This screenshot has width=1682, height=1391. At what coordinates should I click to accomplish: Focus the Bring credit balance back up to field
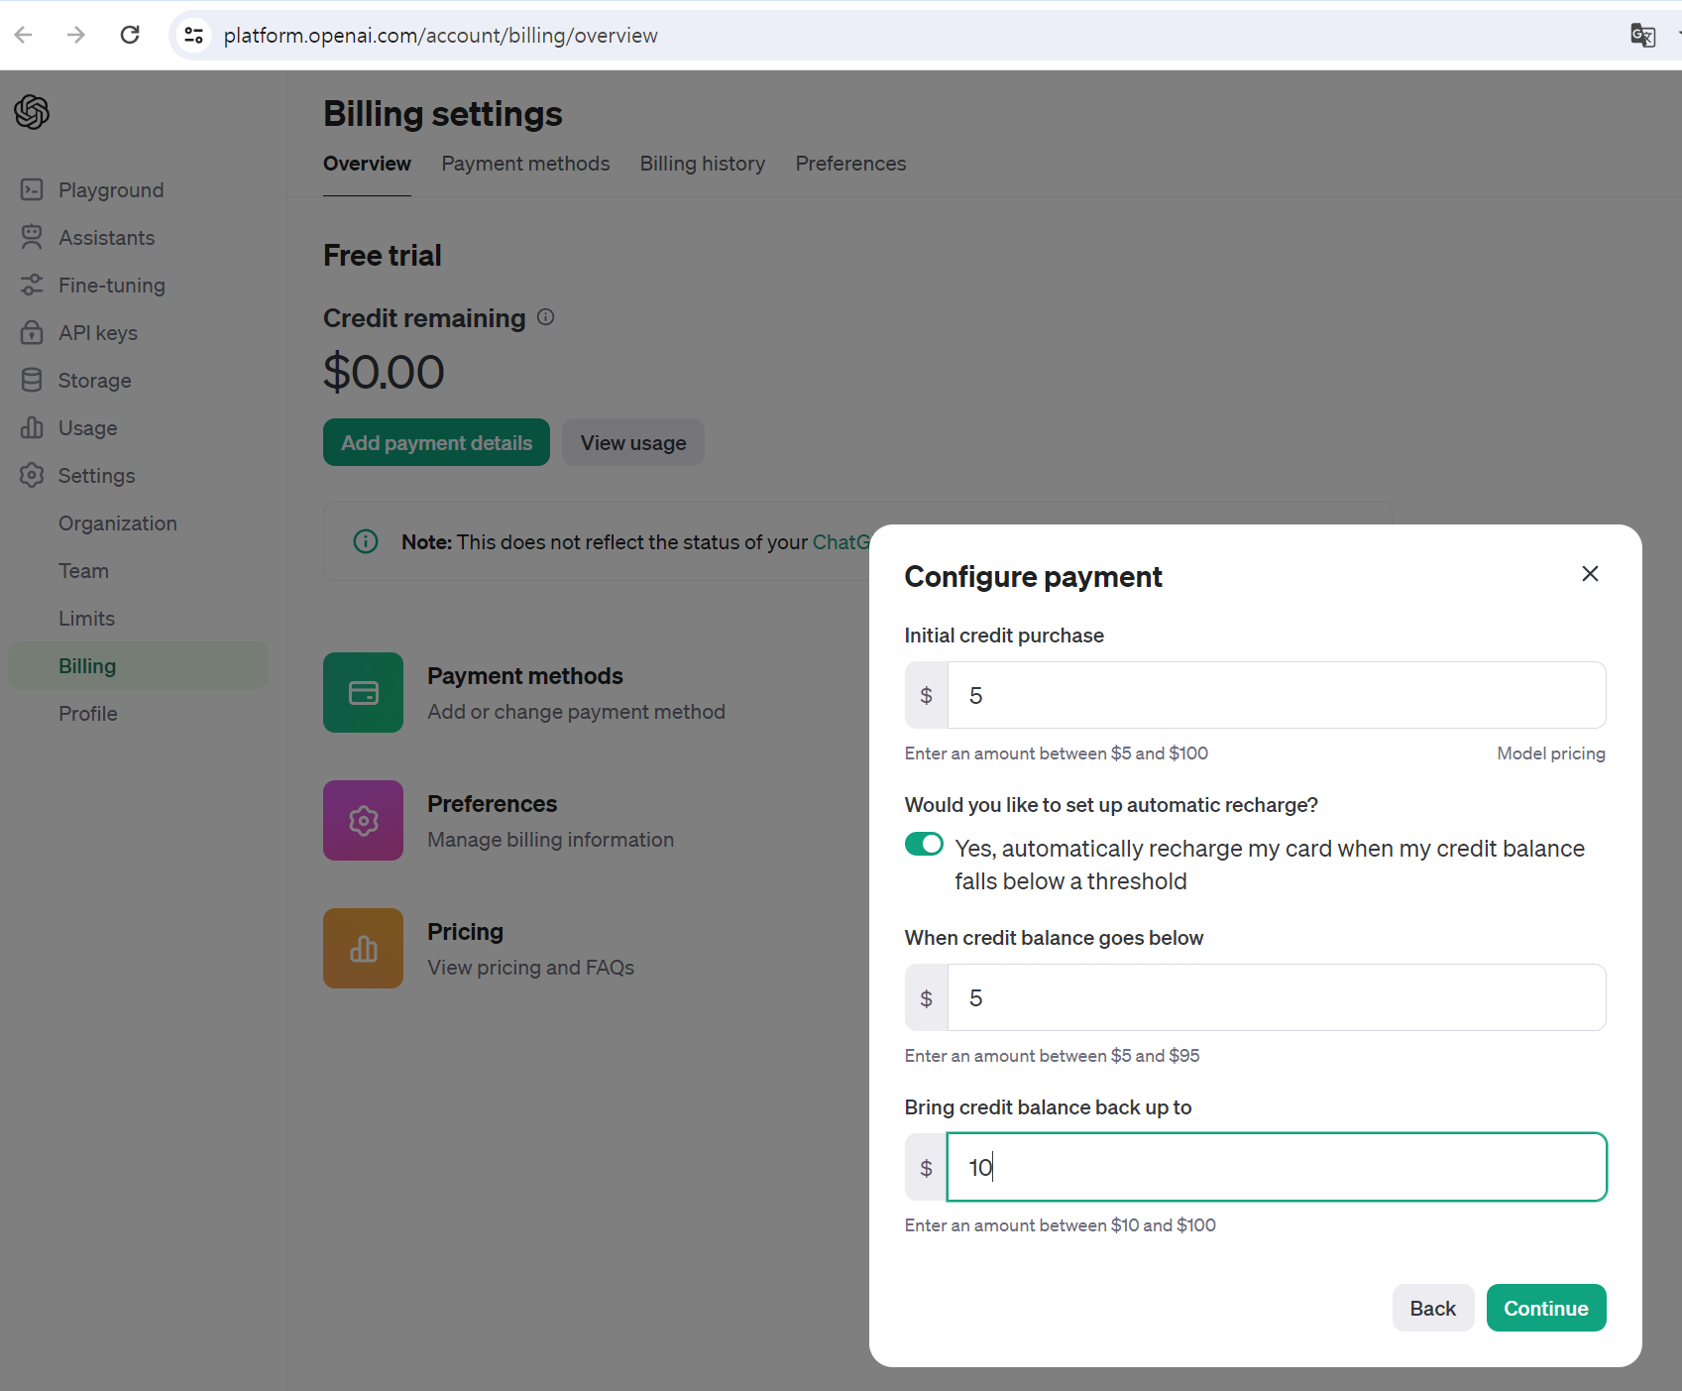1276,1167
